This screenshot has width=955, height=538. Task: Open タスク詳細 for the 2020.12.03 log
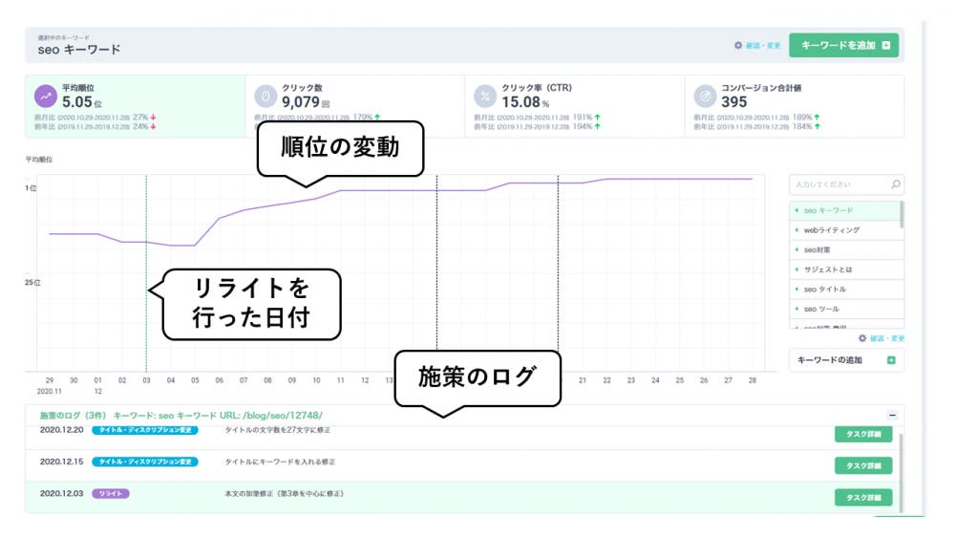[863, 498]
